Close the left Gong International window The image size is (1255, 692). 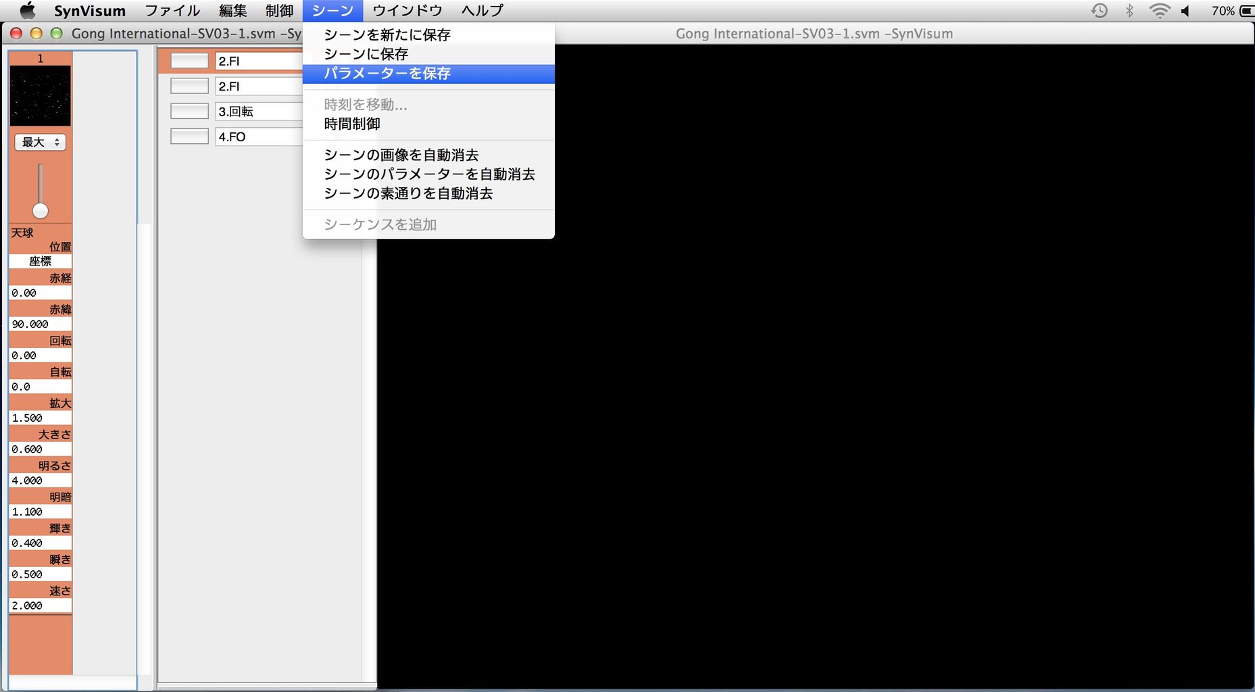tap(16, 34)
